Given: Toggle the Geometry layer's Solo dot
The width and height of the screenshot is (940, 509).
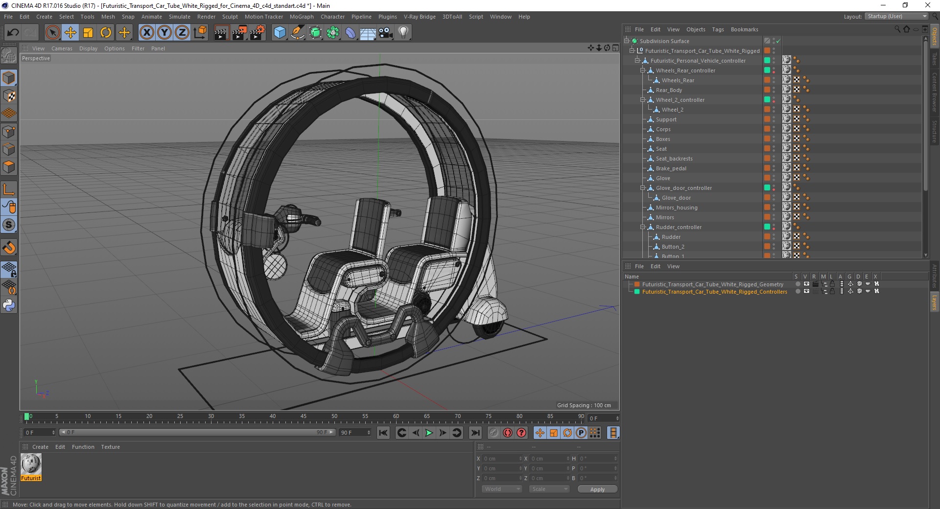Looking at the screenshot, I should coord(798,284).
